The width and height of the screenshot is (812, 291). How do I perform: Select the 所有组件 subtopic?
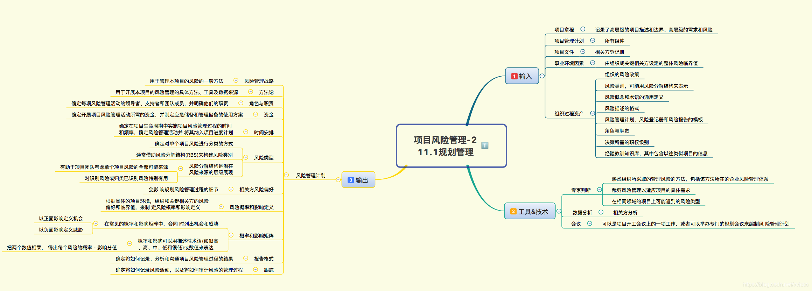pos(615,41)
